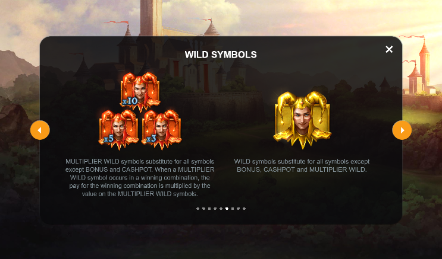Jump to the second page indicator dot

click(x=204, y=209)
